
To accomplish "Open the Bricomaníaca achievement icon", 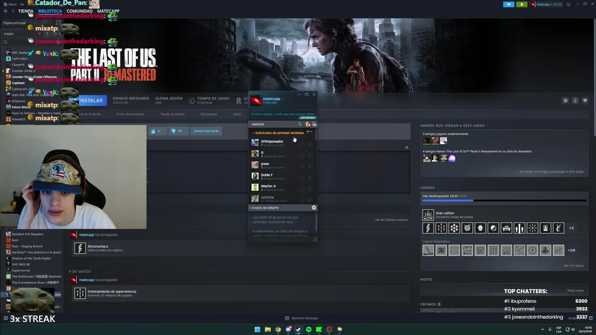I will (80, 248).
